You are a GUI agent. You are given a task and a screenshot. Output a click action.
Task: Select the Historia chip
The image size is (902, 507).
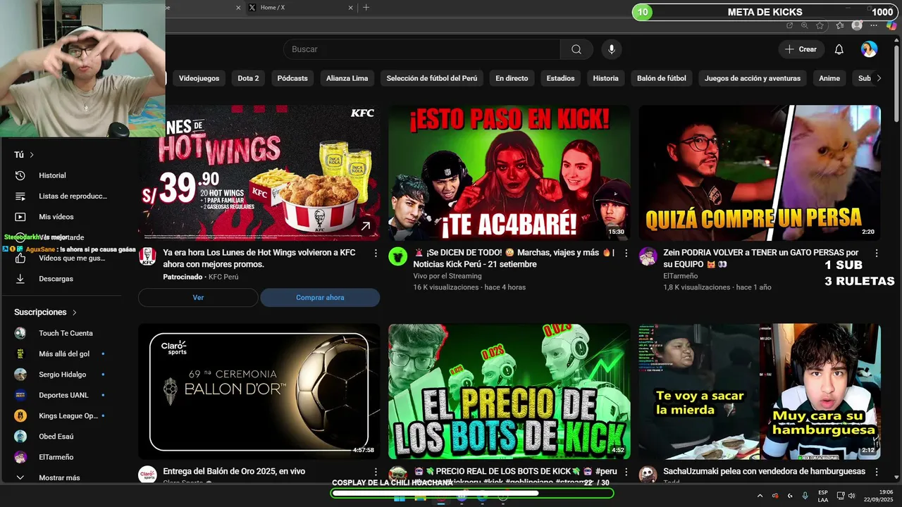click(x=605, y=78)
